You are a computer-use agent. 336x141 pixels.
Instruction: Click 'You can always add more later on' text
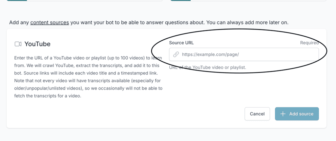click(x=249, y=23)
